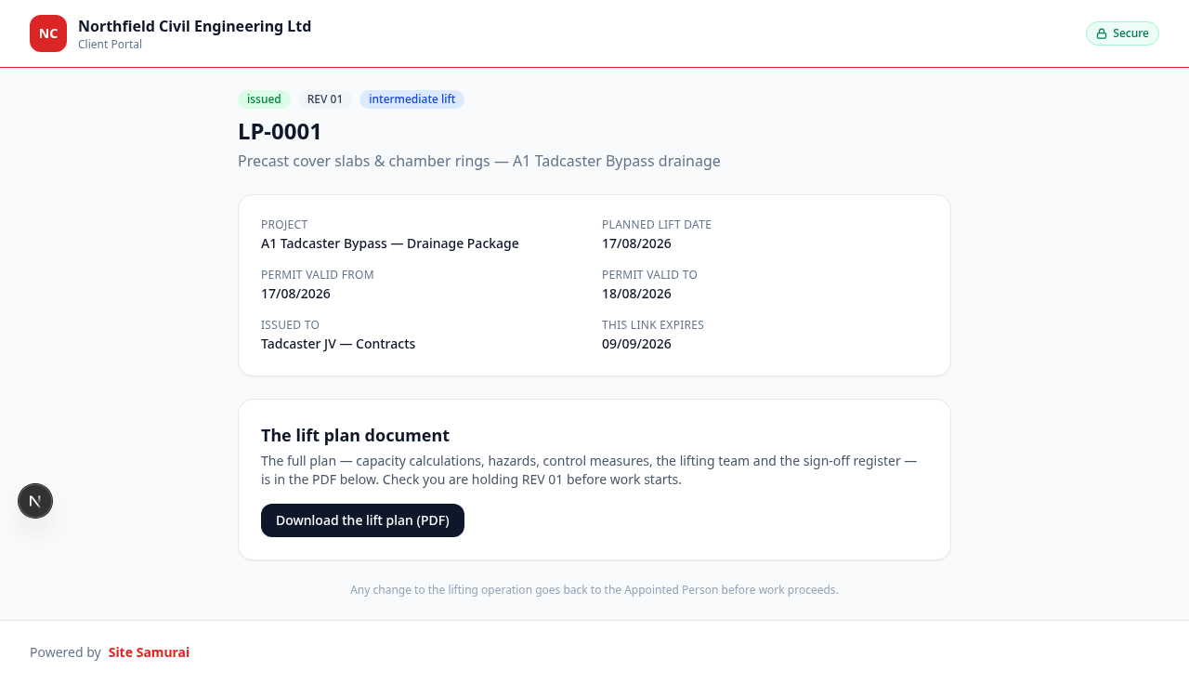Click the planned lift date 17/08/2026 value

click(x=636, y=243)
